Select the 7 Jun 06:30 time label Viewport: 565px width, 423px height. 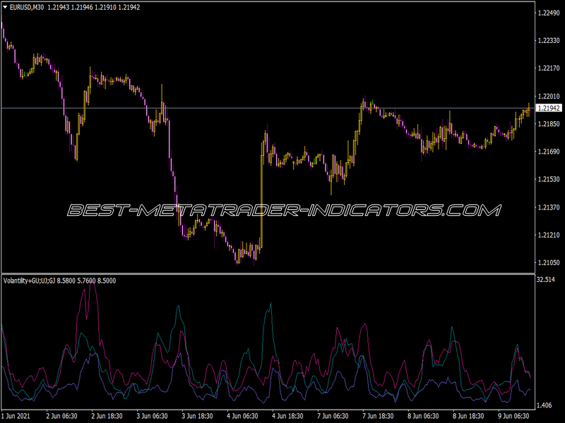pyautogui.click(x=333, y=416)
